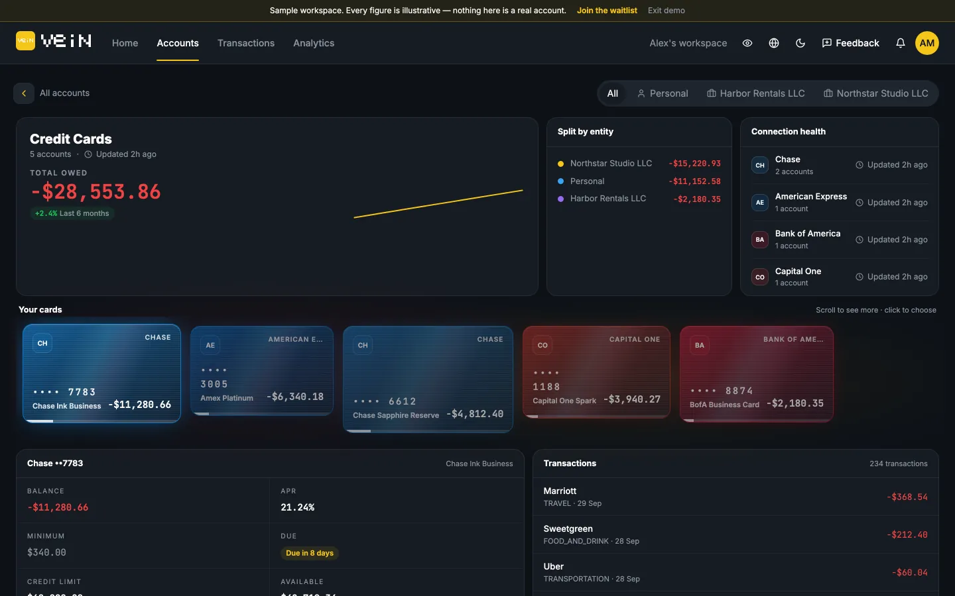Filter by Northstar Studio LLC
This screenshot has width=955, height=596.
coord(876,93)
